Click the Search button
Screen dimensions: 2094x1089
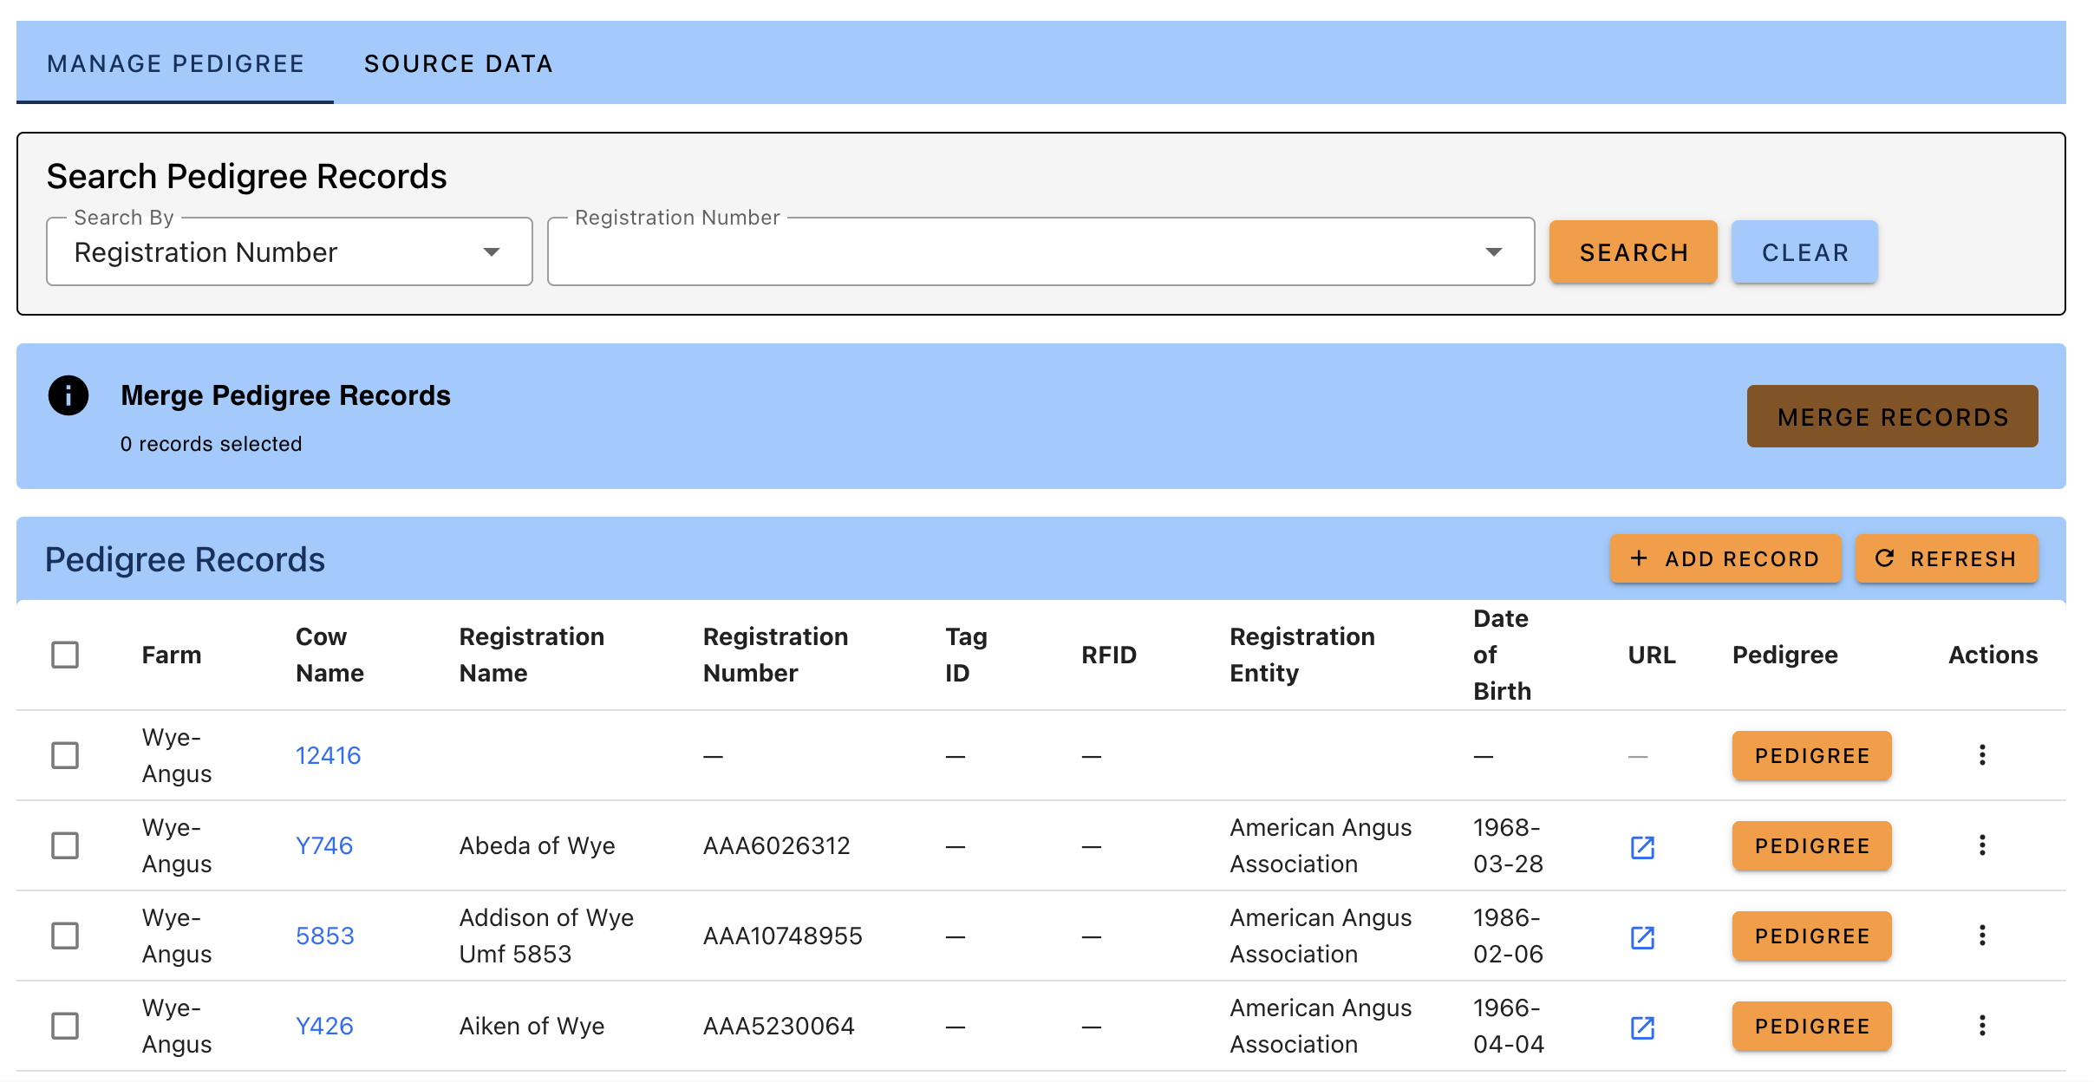(1634, 252)
